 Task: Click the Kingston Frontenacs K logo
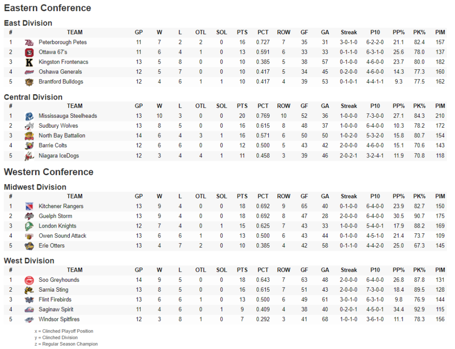(x=29, y=62)
